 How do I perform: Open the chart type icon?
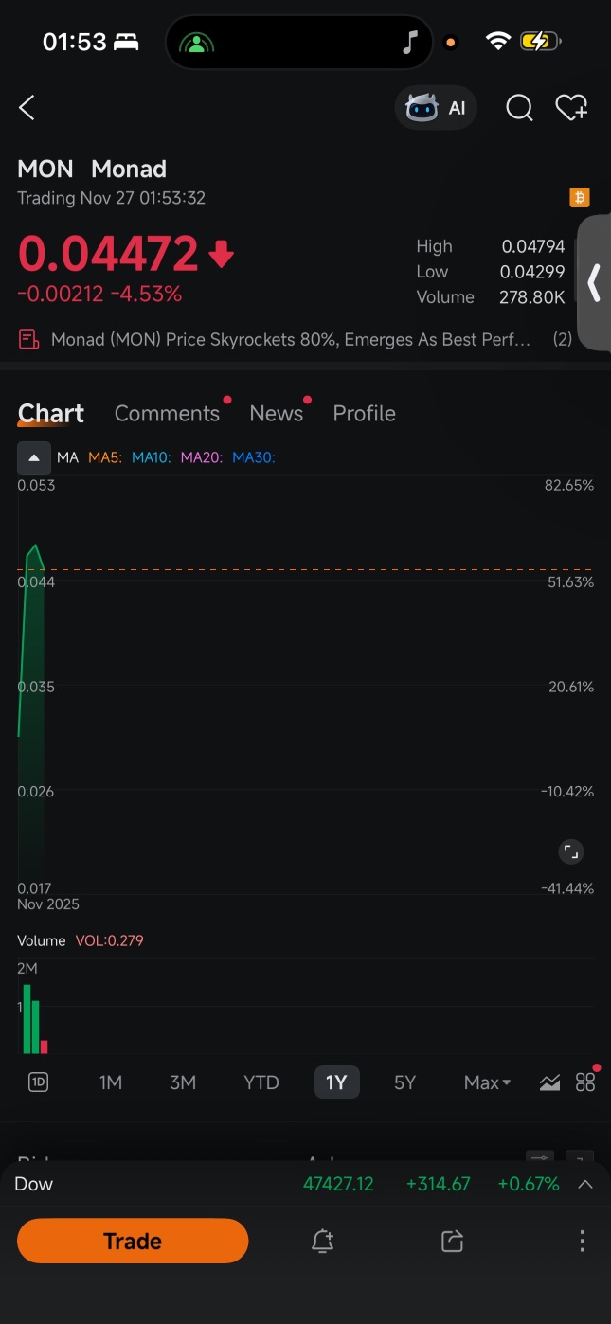tap(549, 1082)
